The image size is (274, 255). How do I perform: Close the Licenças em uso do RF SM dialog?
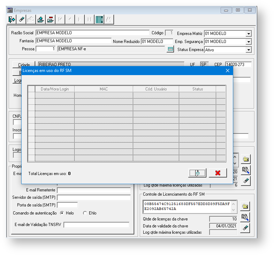(x=228, y=71)
